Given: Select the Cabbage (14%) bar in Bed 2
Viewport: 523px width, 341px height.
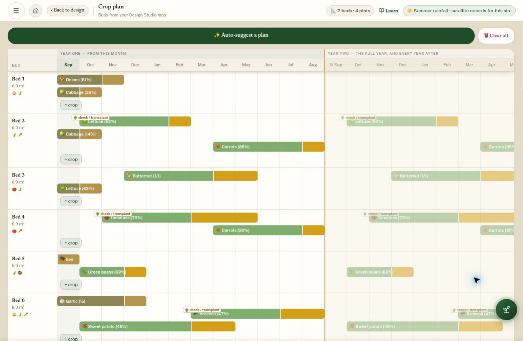Looking at the screenshot, I should 79,134.
